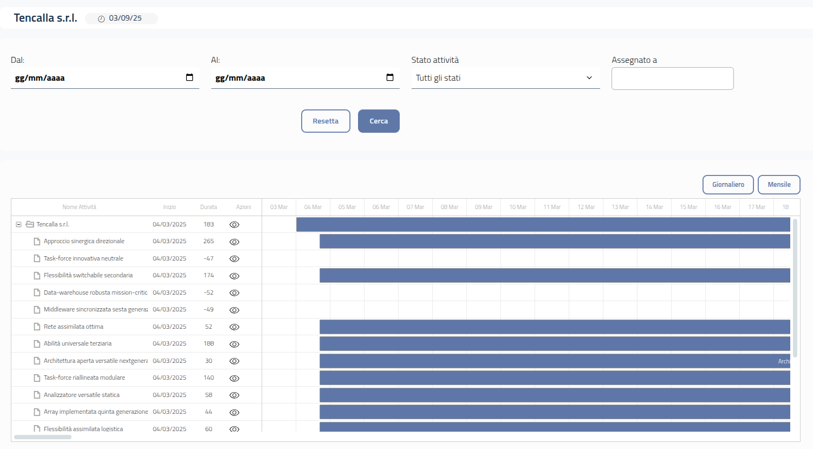Viewport: 813px width, 449px height.
Task: Open the Stato attività dropdown
Action: tap(505, 78)
